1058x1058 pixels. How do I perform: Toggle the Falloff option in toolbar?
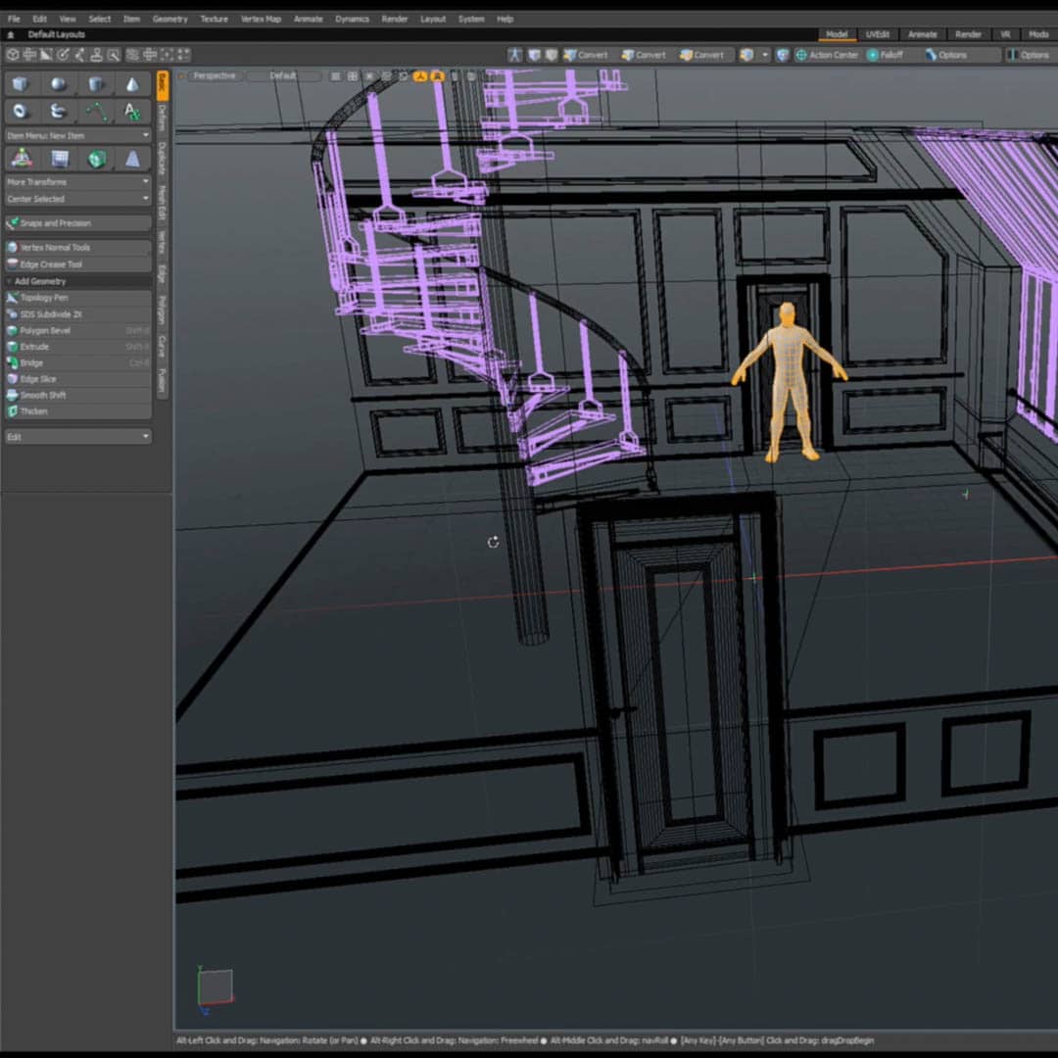pos(886,55)
